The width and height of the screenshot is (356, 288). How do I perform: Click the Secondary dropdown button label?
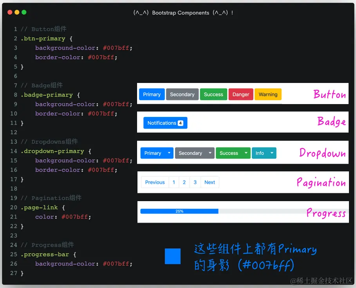[190, 153]
